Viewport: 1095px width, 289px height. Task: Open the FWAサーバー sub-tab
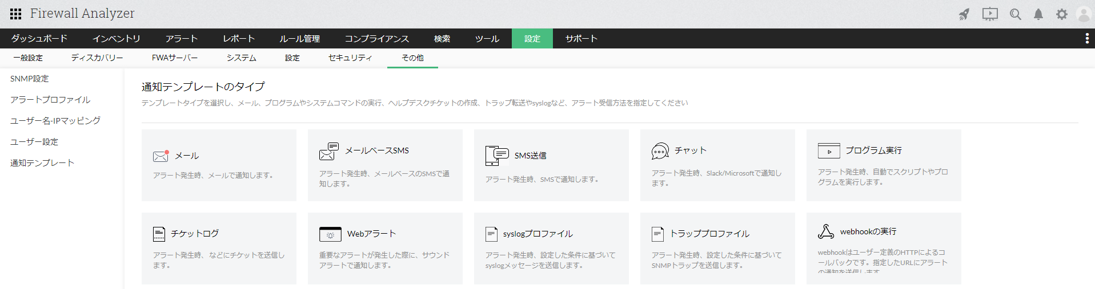click(175, 58)
